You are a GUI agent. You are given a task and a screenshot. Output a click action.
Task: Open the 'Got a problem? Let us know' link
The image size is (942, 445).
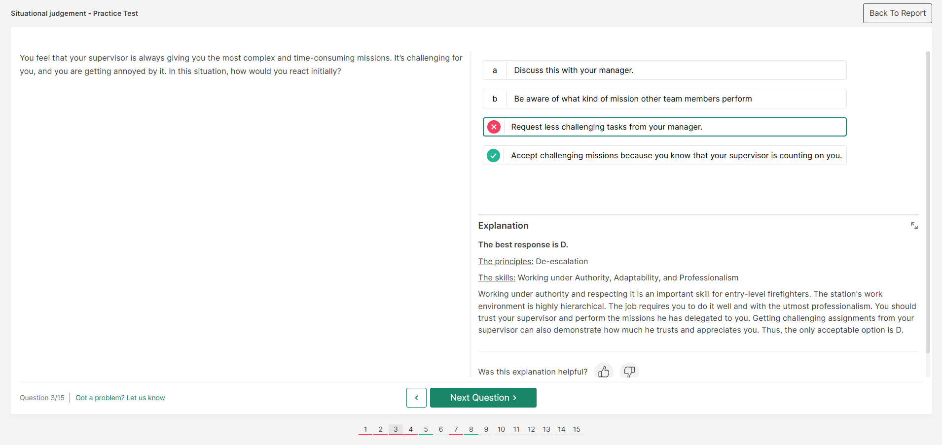(120, 398)
